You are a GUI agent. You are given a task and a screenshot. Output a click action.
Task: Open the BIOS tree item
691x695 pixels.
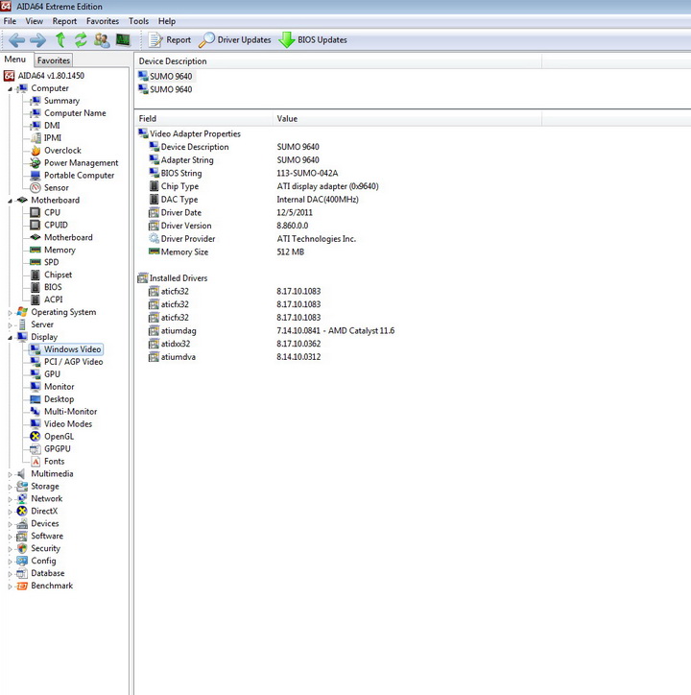pos(53,287)
